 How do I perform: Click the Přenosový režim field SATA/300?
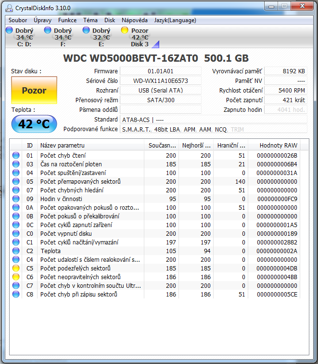pyautogui.click(x=161, y=100)
